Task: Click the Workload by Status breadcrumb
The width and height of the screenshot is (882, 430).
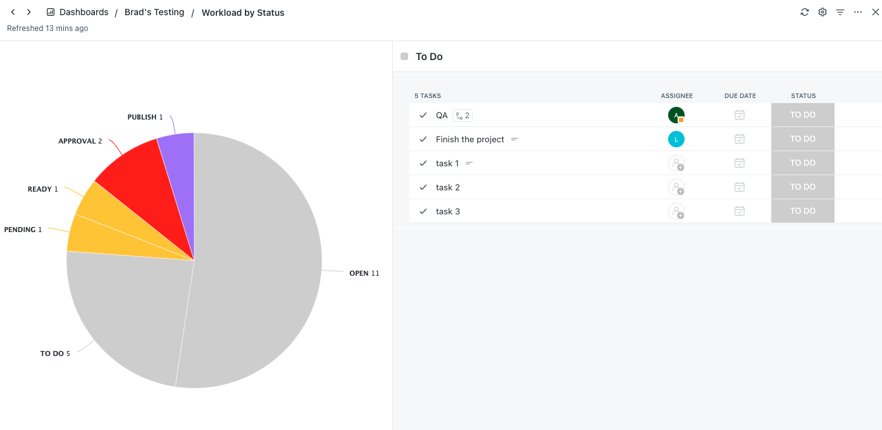Action: (243, 12)
